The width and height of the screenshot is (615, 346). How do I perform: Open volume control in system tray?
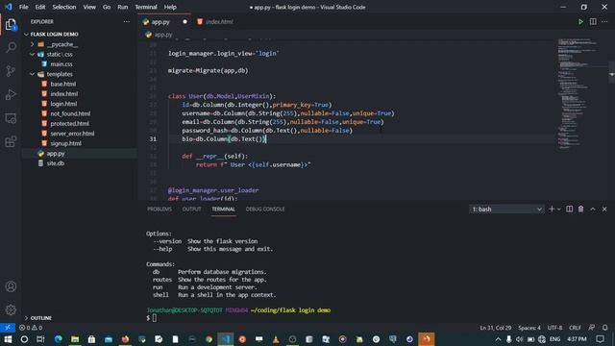point(520,339)
